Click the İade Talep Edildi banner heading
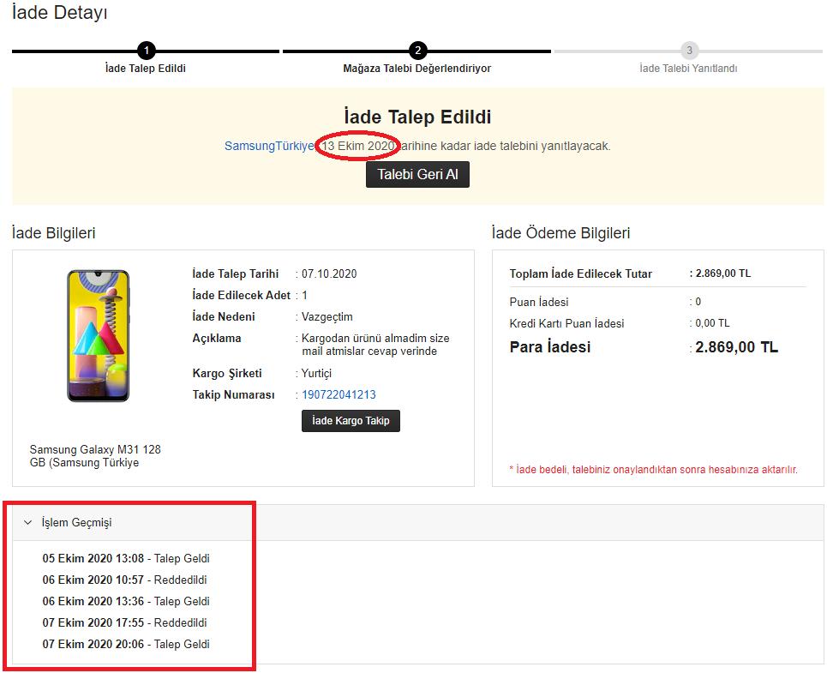This screenshot has width=827, height=673. coord(417,117)
